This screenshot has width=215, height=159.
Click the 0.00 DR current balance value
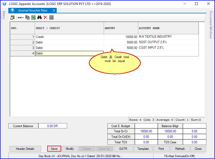53,126
